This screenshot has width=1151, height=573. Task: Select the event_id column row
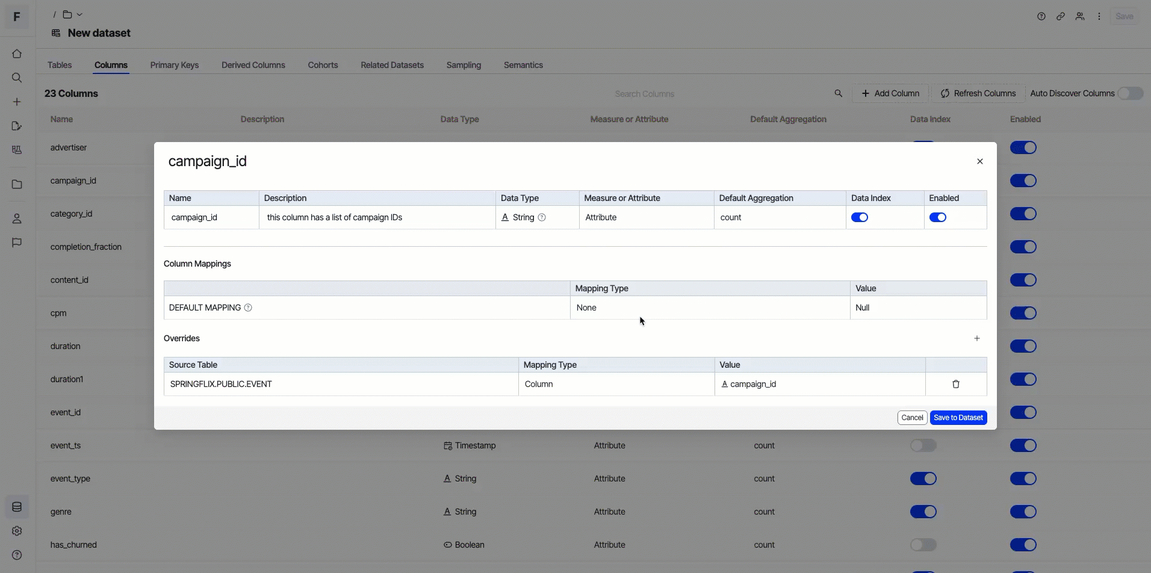coord(66,412)
